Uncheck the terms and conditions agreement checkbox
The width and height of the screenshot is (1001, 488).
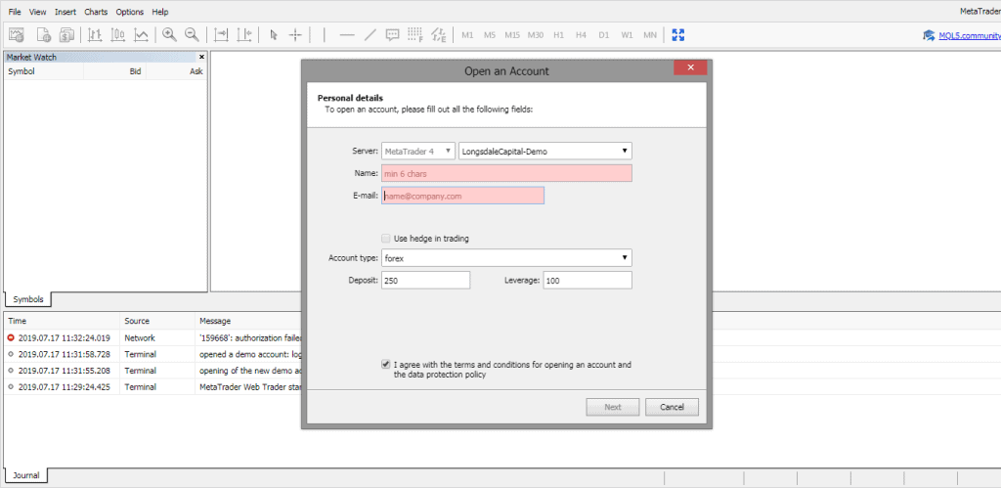(385, 364)
